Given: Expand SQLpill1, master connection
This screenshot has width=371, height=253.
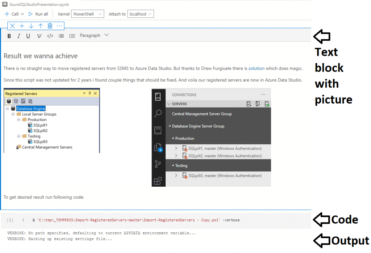Looking at the screenshot, I should coord(176,148).
